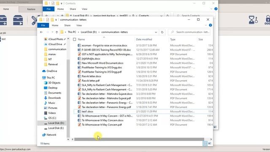Select file ecoman - Forgot to raise an invoice.docx

104,46
